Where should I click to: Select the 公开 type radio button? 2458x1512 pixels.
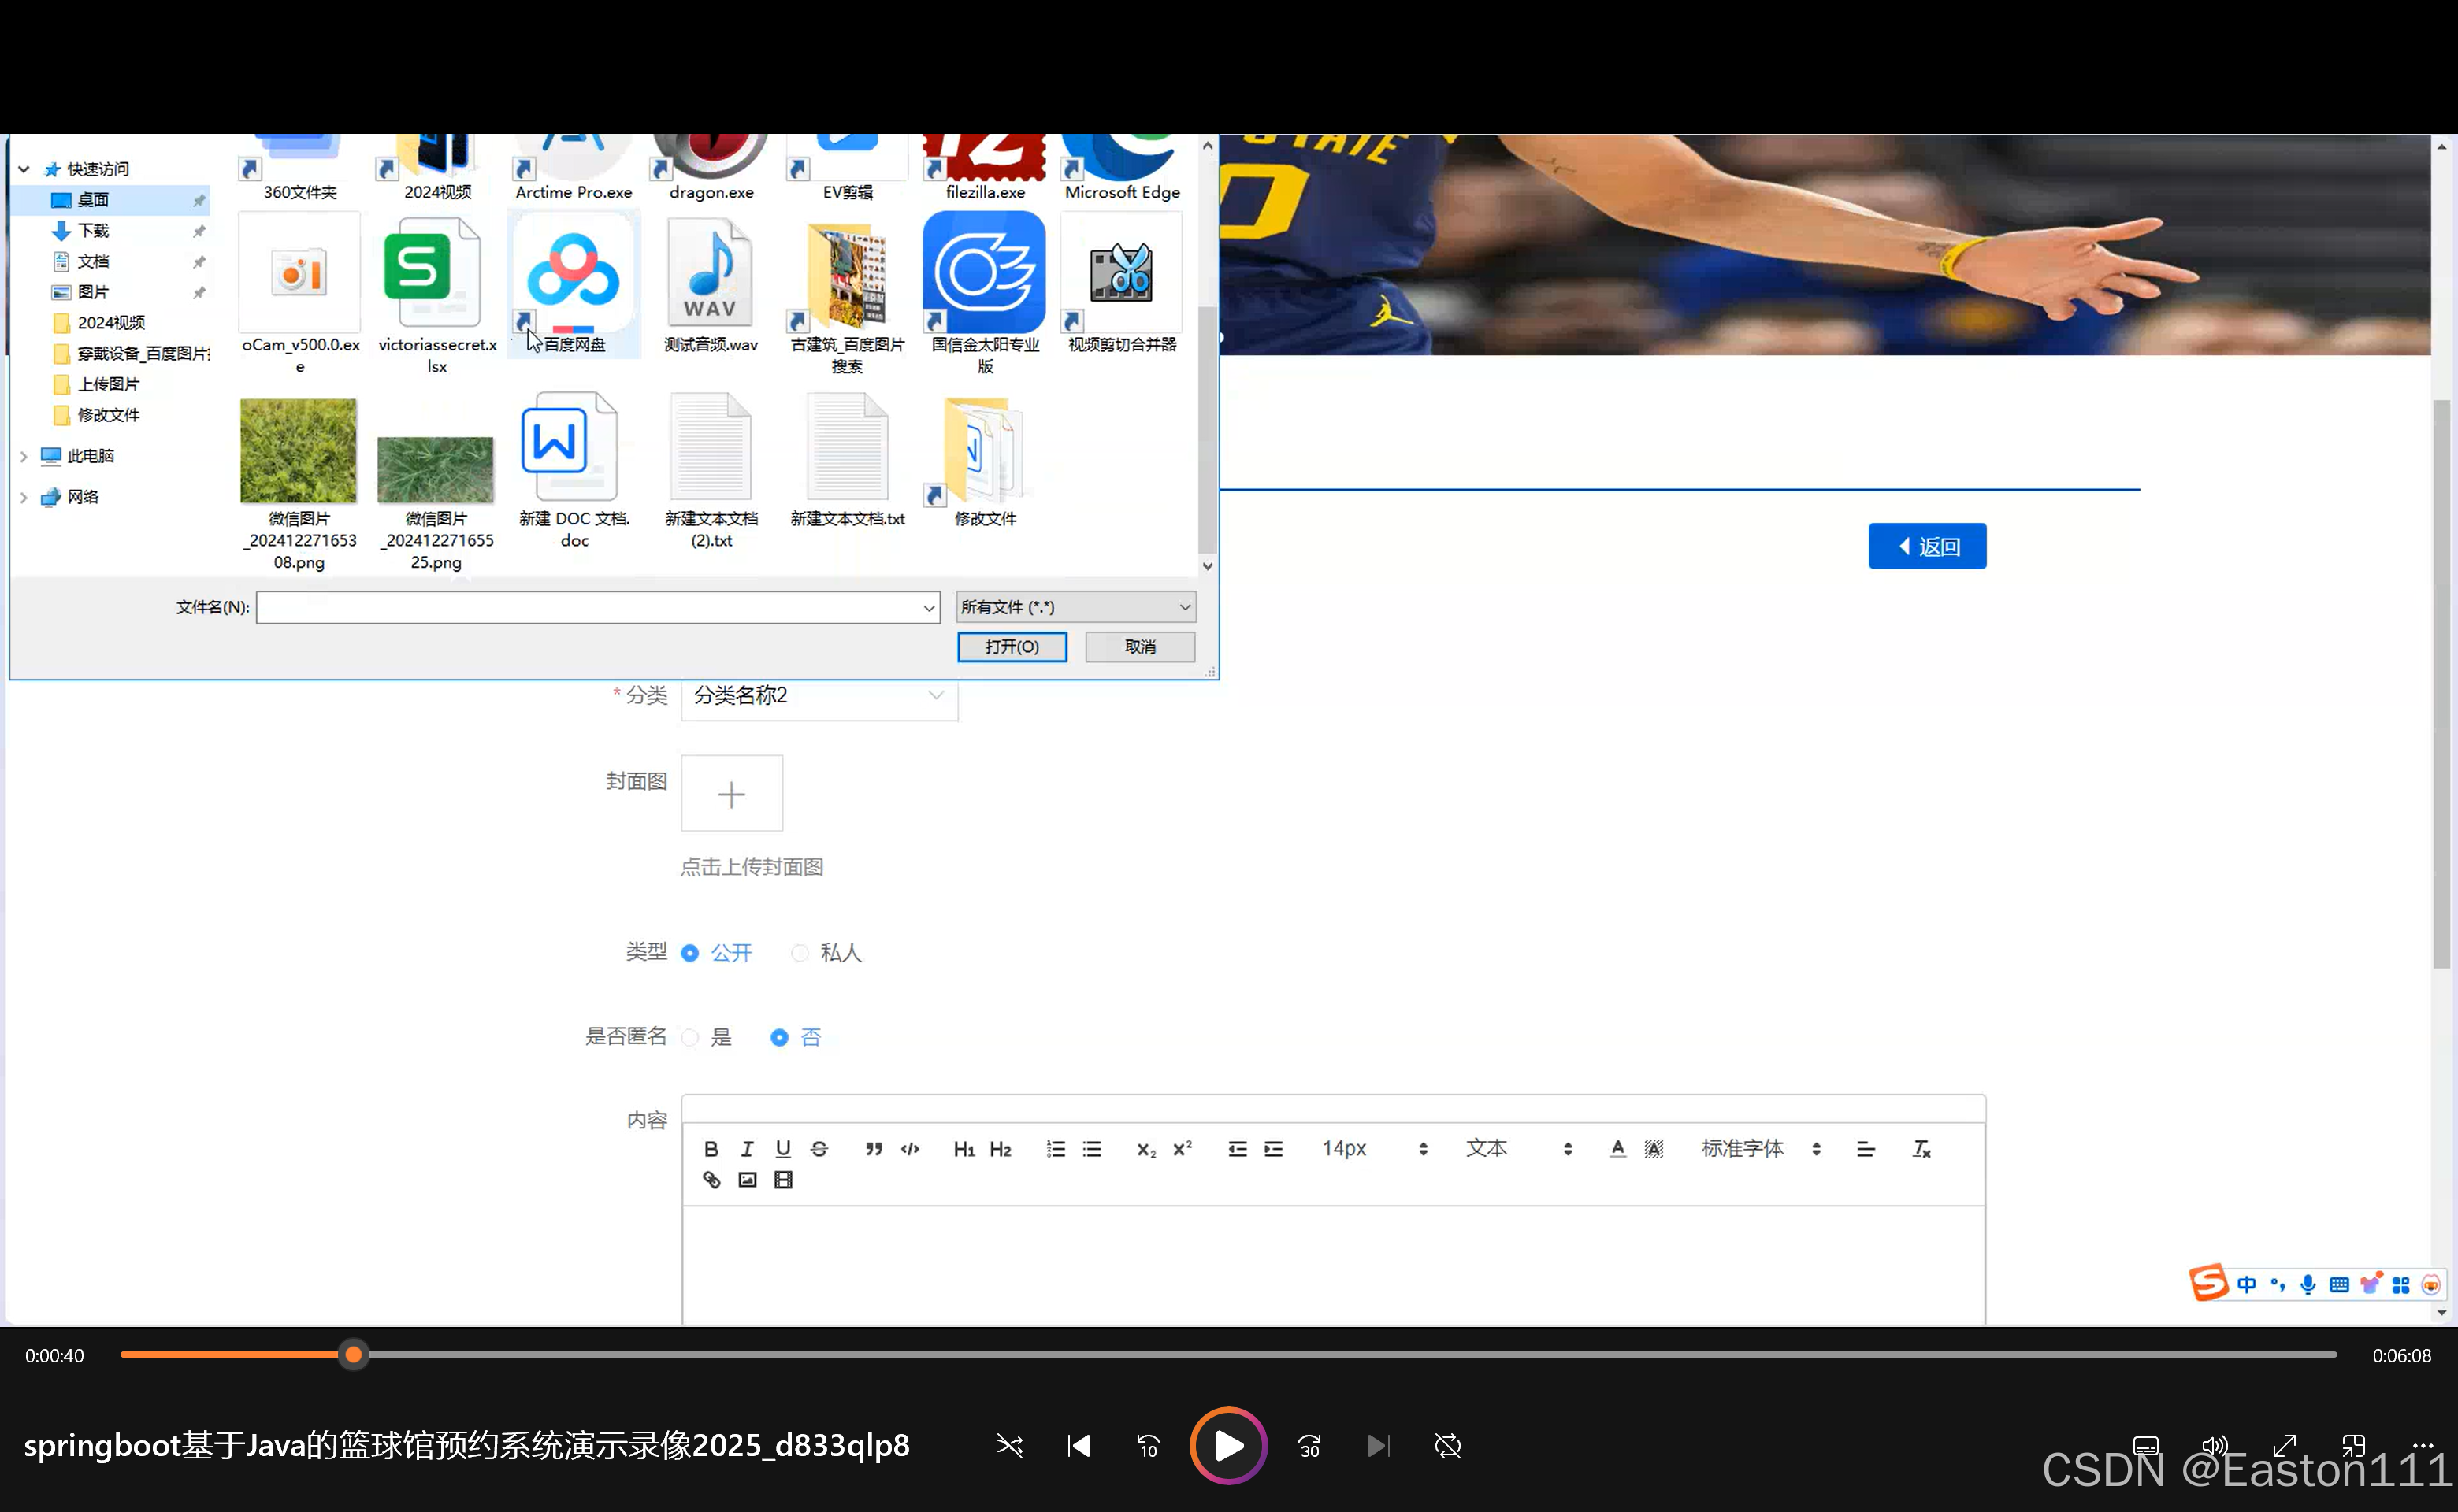point(689,952)
